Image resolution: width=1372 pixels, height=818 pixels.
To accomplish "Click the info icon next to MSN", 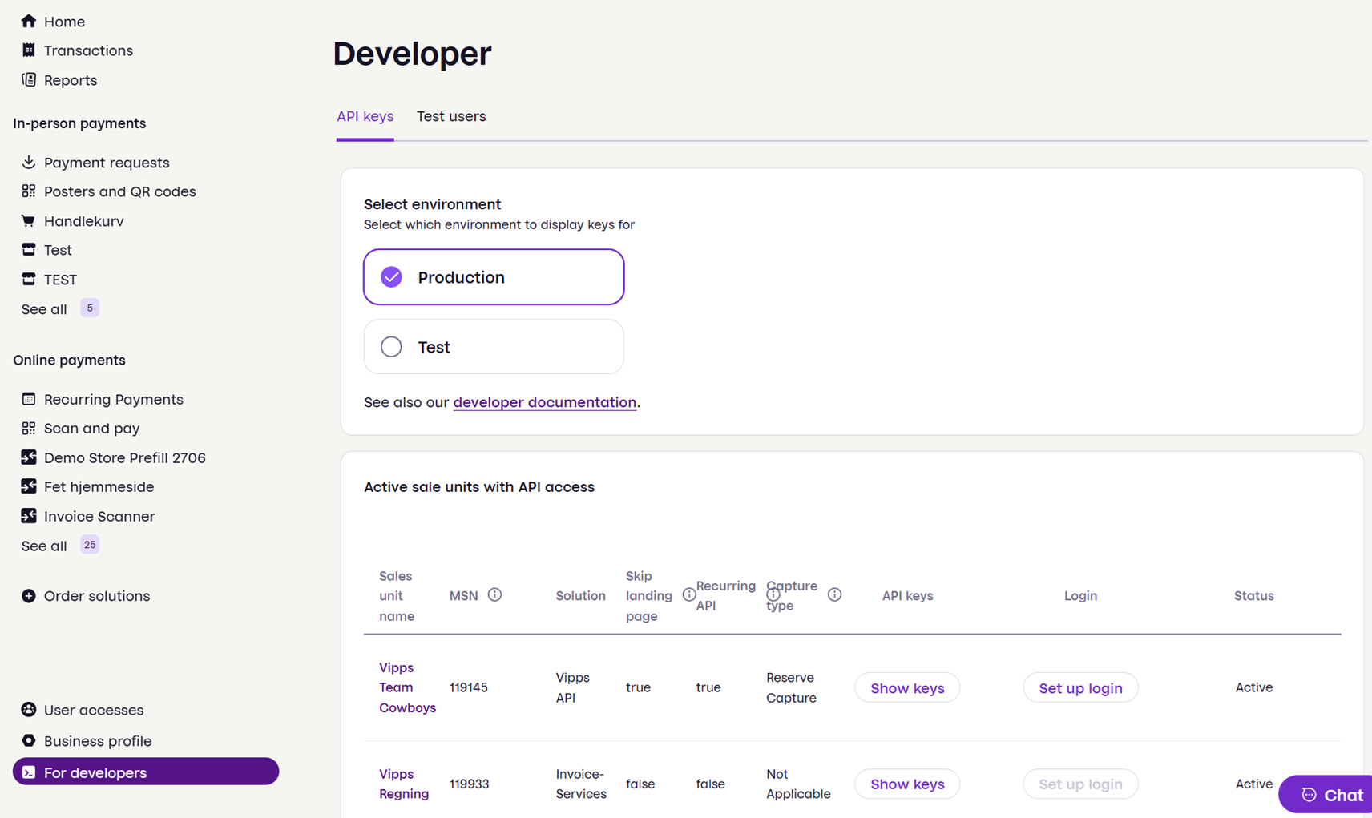I will coord(494,594).
